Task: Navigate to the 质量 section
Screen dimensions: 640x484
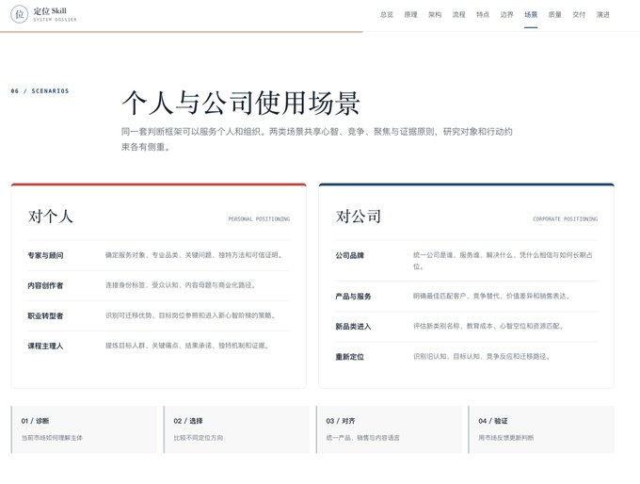Action: [555, 15]
